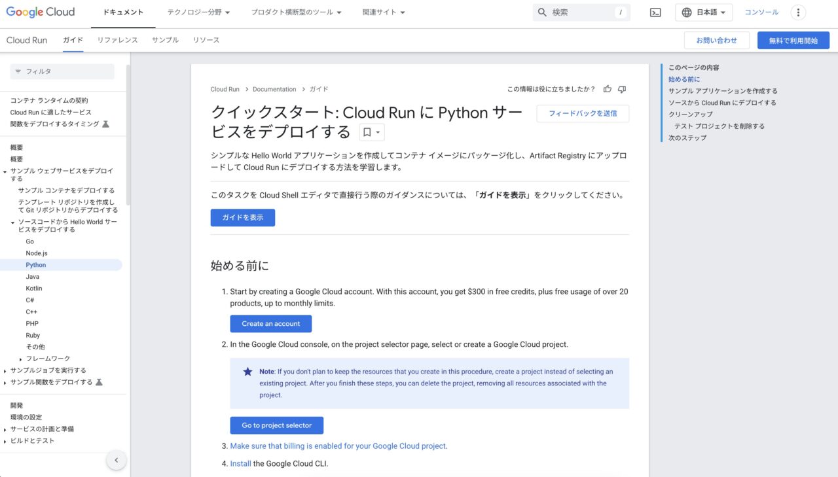
Task: Open the billing enabled link
Action: (338, 446)
